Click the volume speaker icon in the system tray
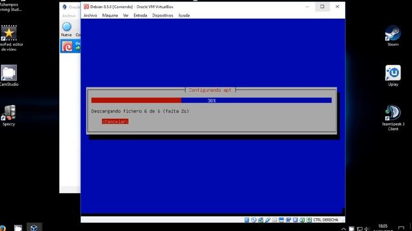 pos(367,228)
